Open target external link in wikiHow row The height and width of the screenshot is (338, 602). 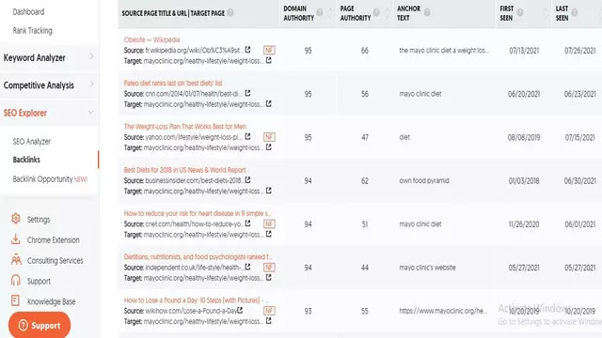point(268,321)
